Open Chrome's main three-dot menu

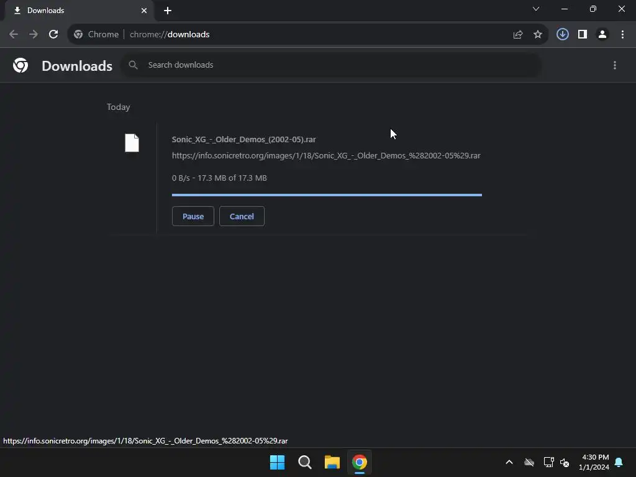pos(622,35)
